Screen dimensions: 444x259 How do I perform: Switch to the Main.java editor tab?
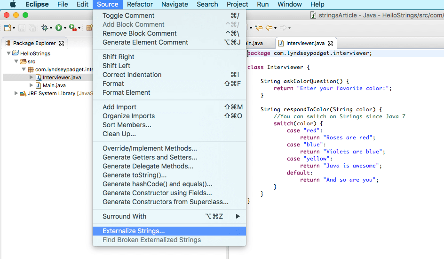tap(254, 43)
